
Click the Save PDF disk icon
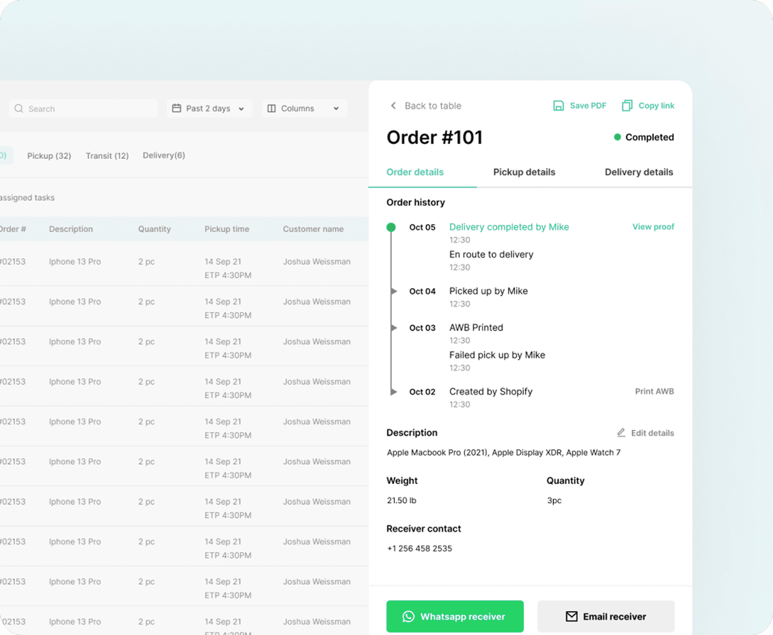pyautogui.click(x=558, y=106)
